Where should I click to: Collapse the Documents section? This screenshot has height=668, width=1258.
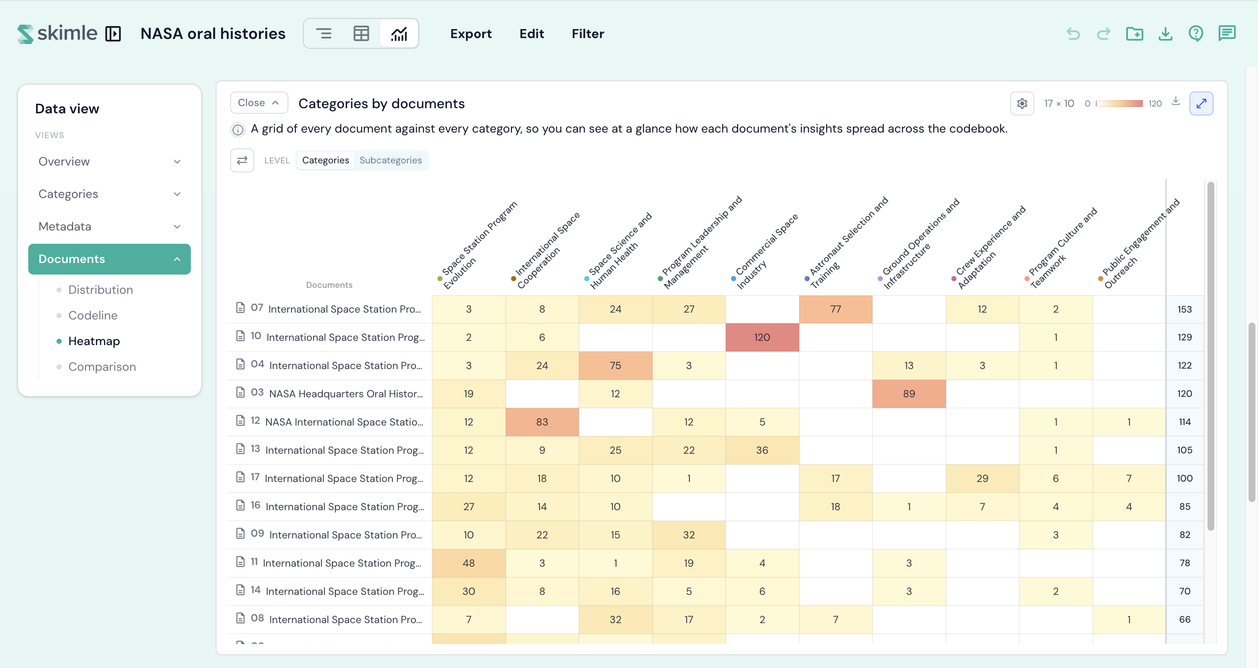pyautogui.click(x=110, y=259)
